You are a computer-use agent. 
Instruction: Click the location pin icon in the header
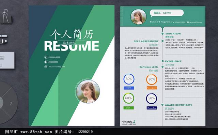click(x=159, y=22)
